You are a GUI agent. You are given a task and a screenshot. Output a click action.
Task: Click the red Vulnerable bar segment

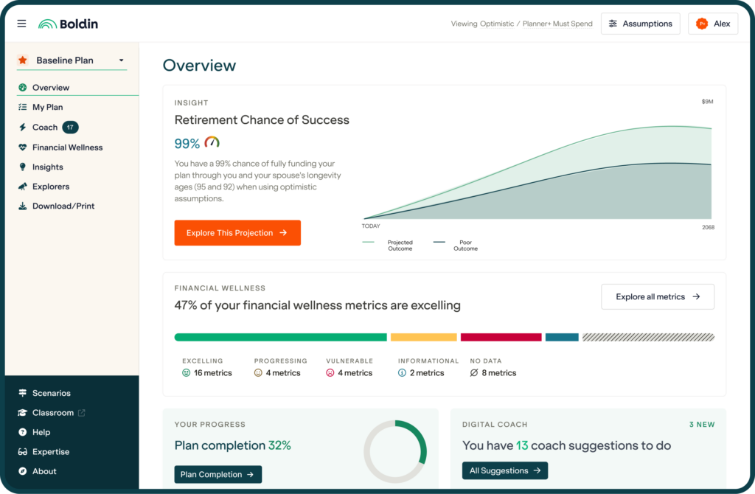(x=501, y=337)
